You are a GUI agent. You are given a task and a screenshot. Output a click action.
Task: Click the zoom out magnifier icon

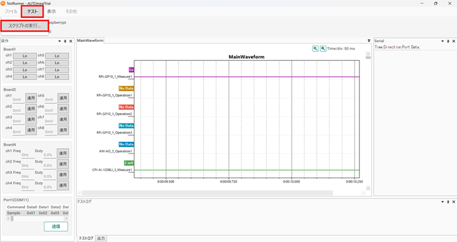[x=323, y=49]
